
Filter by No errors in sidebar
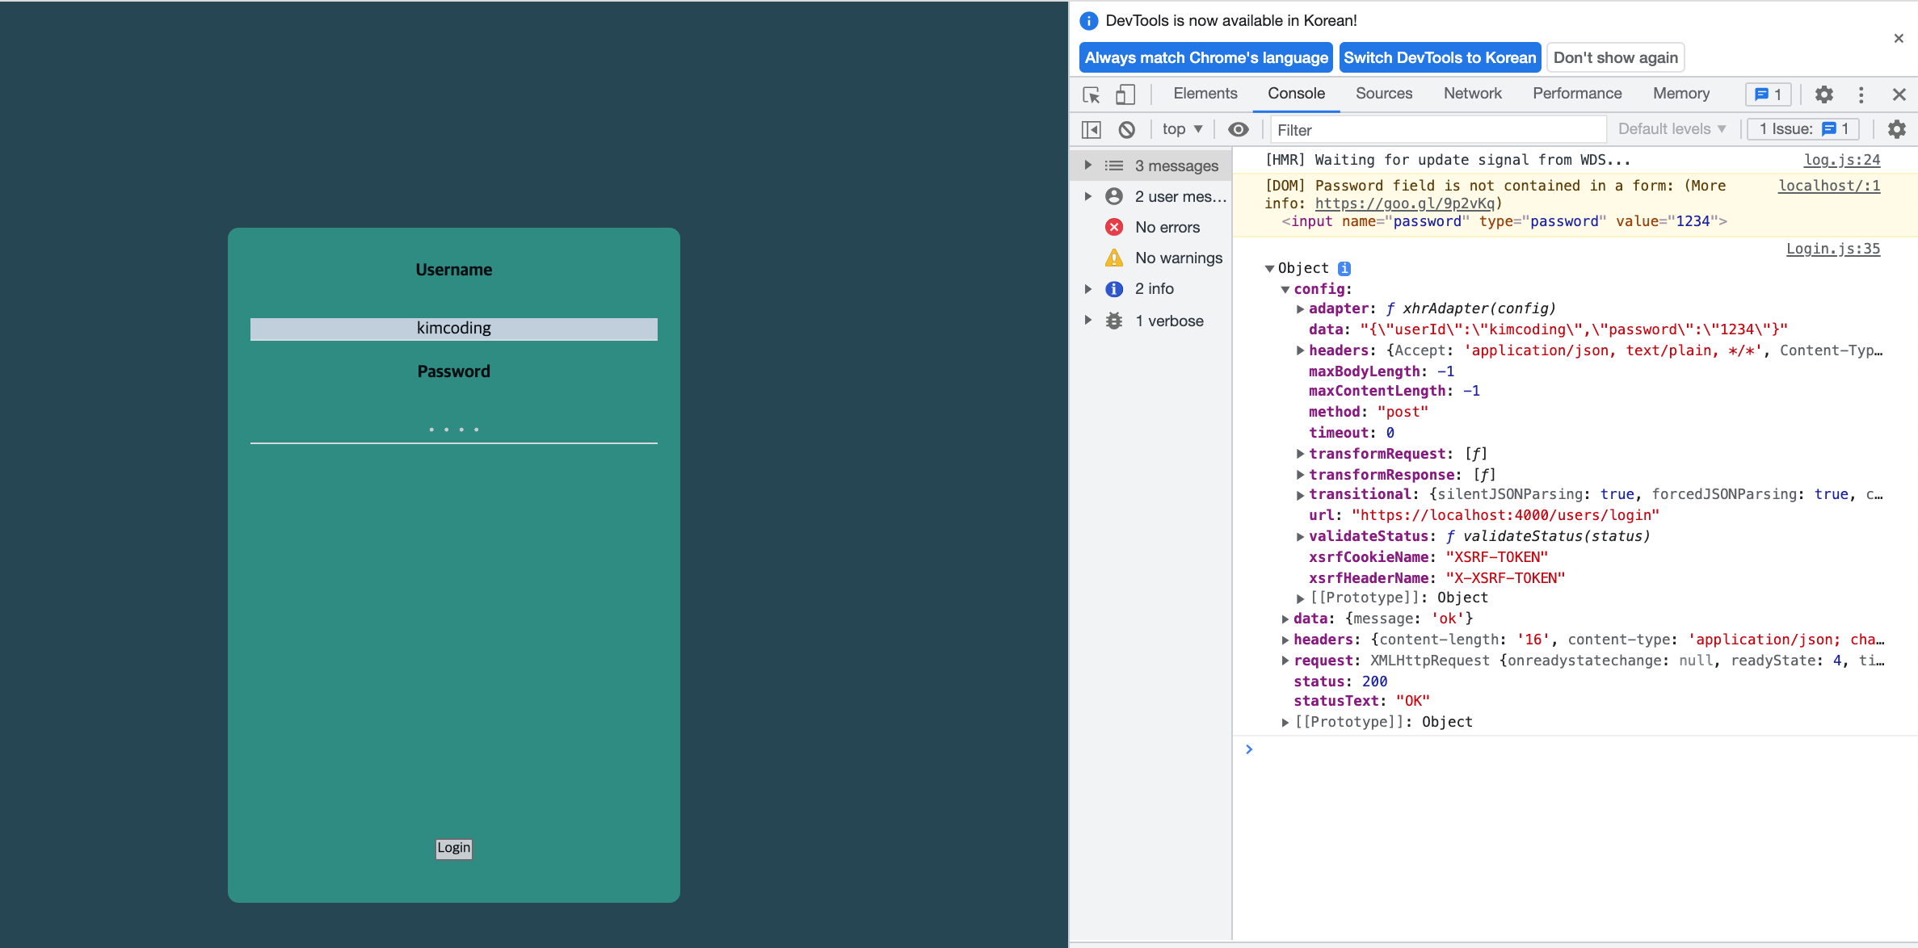pyautogui.click(x=1167, y=228)
